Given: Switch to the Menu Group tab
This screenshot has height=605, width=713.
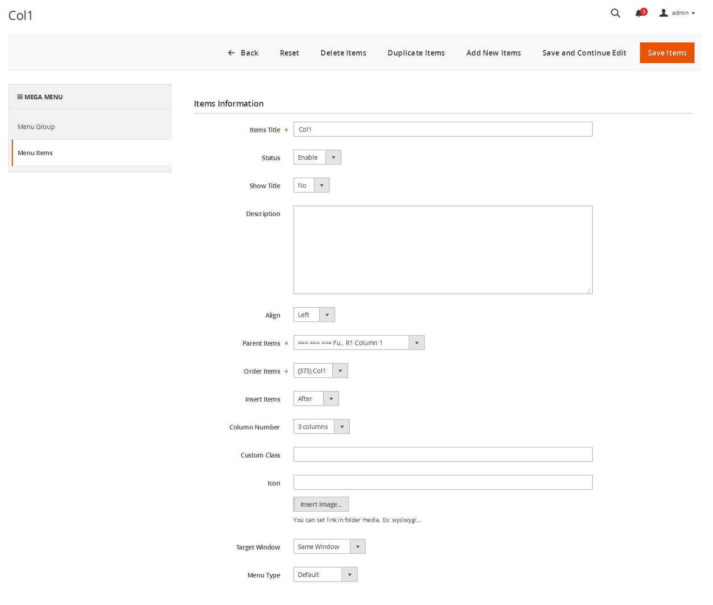Looking at the screenshot, I should [x=36, y=127].
